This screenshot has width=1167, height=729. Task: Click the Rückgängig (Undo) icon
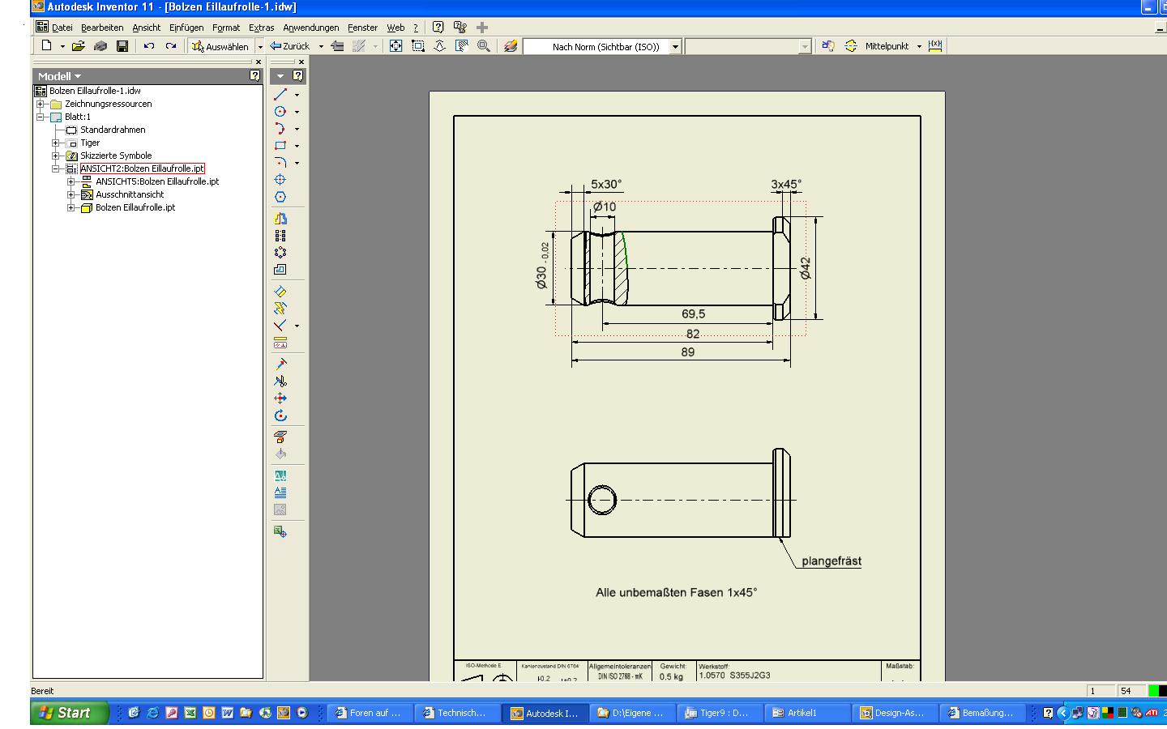(x=147, y=46)
